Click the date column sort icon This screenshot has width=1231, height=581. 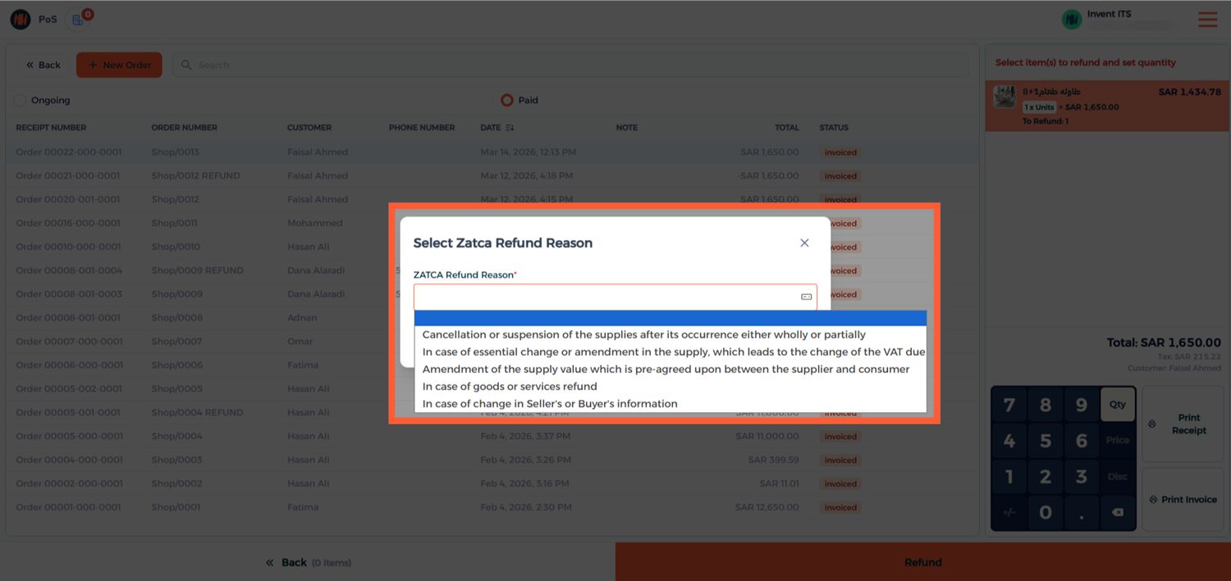tap(510, 128)
